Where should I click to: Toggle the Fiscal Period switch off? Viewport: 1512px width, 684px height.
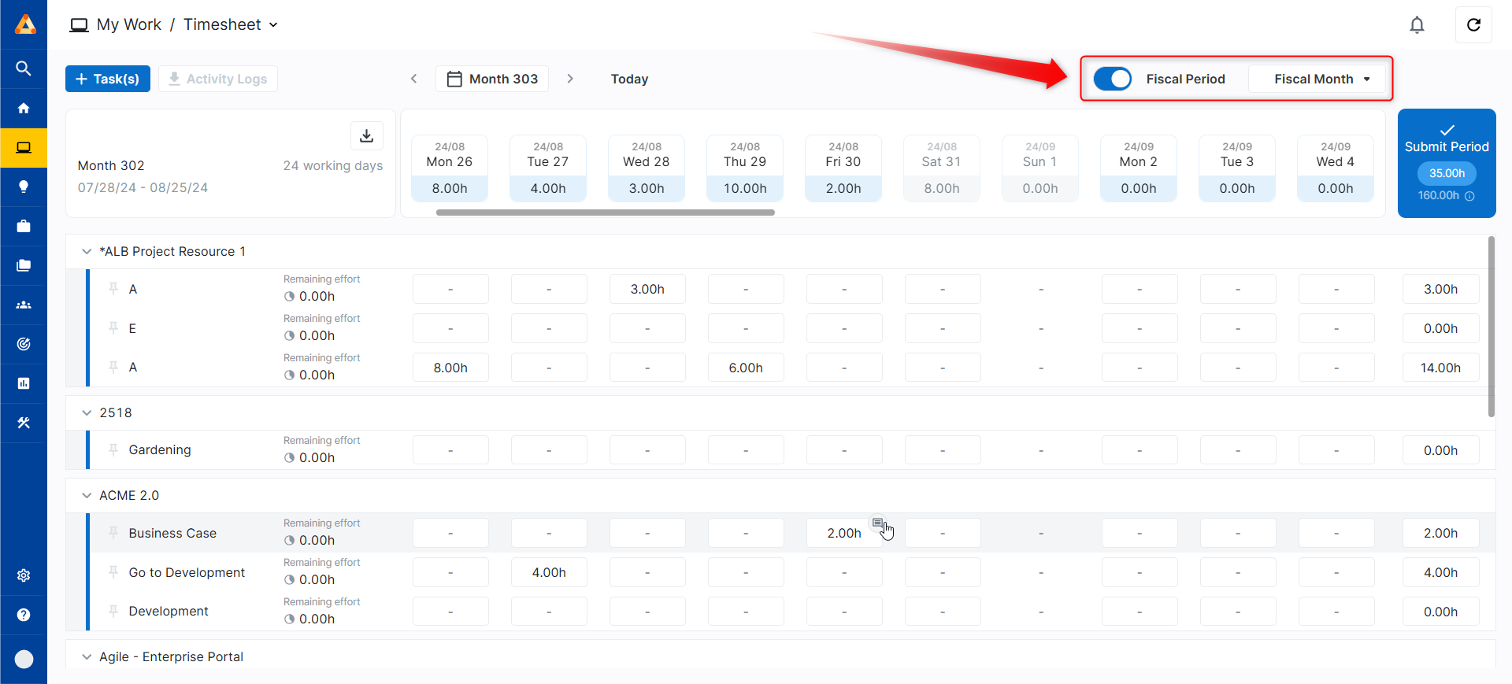coord(1113,79)
